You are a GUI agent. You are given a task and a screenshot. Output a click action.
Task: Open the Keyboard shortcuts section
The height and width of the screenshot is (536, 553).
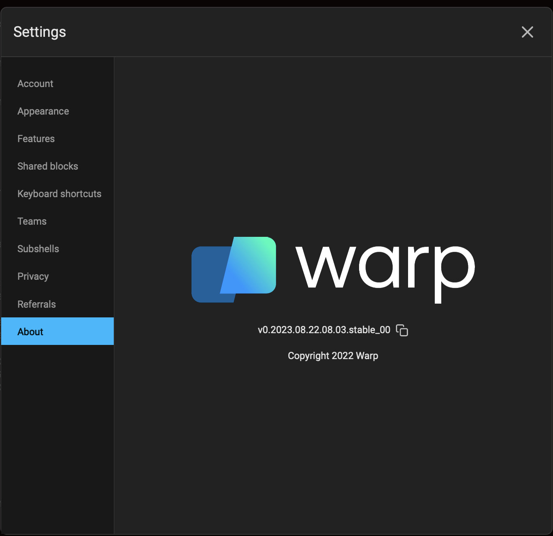[59, 194]
